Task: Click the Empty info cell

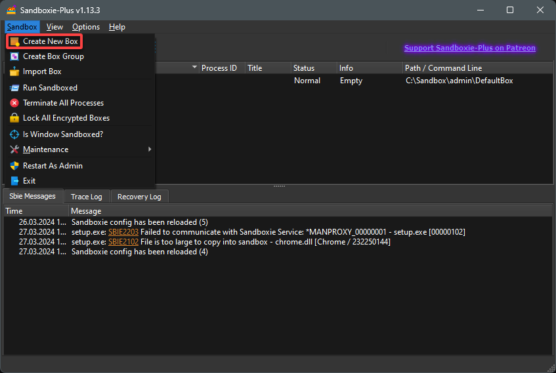Action: tap(351, 81)
